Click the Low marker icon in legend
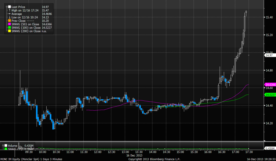 [10, 18]
